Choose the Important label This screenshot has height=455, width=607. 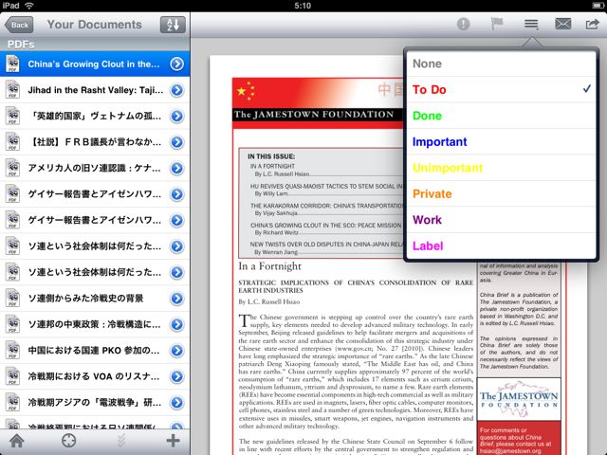point(501,141)
